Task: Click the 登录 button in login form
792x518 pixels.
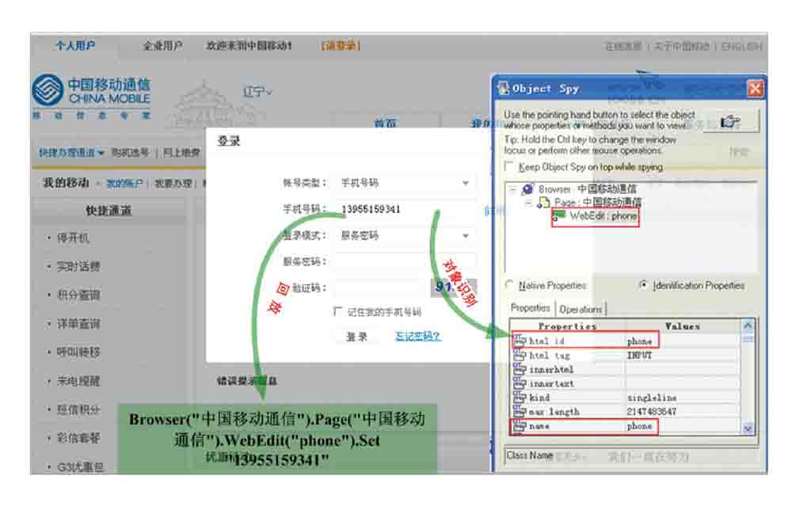Action: coord(356,337)
